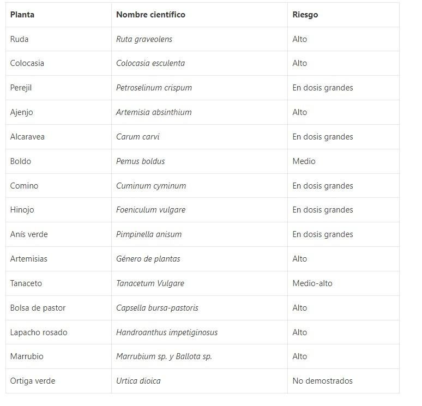Select the Boldo risk value Medio

tap(304, 161)
